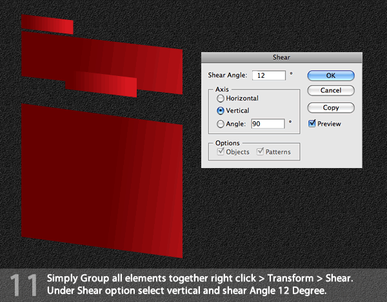Select the small red rectangle at top
Viewport: 387px width, 302px height.
click(47, 24)
